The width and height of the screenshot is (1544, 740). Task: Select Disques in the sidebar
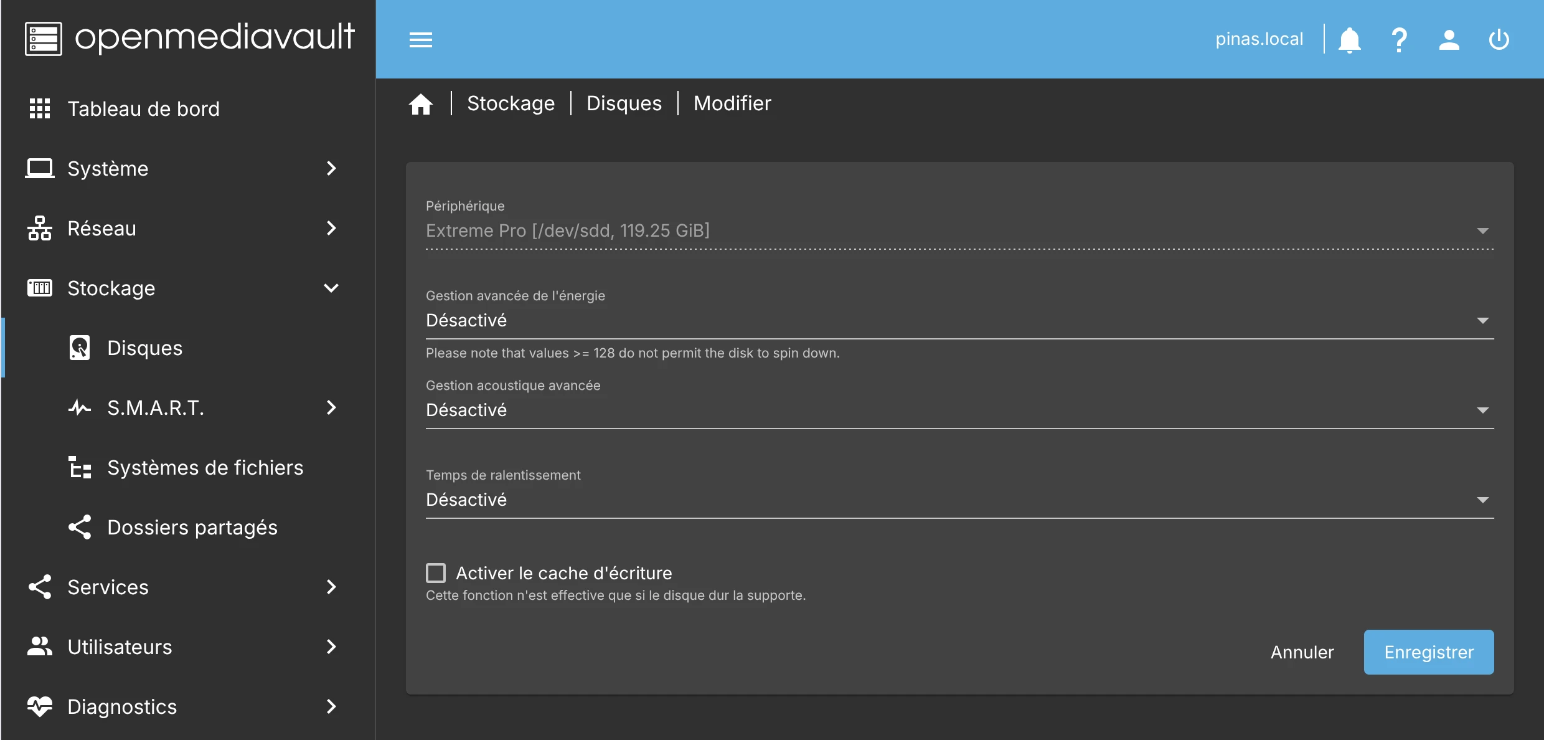tap(188, 348)
